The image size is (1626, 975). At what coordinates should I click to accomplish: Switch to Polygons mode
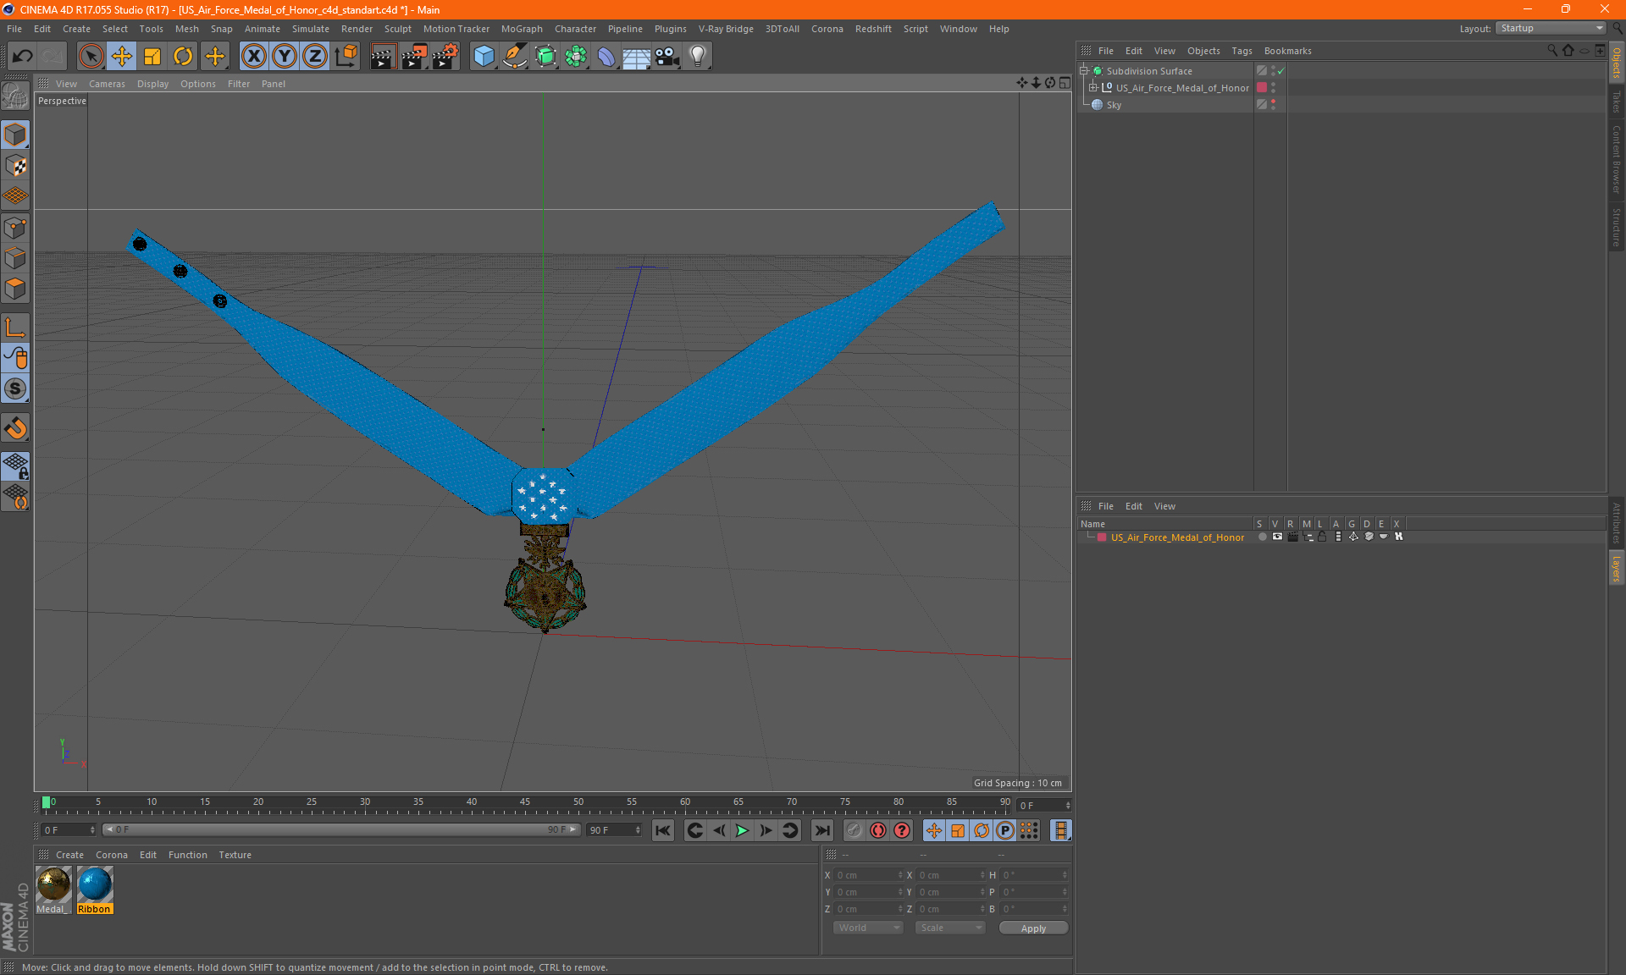[x=15, y=289]
